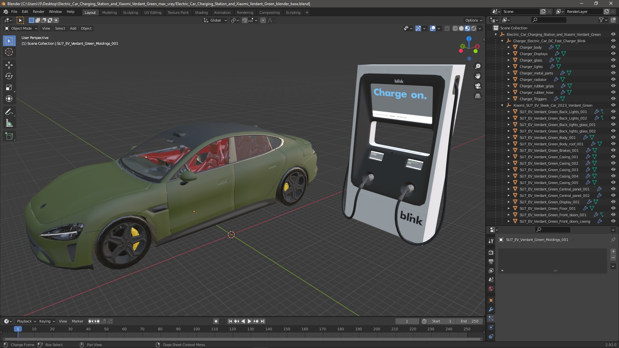Open the Playback dropdown
This screenshot has height=348, width=619.
tap(26, 321)
